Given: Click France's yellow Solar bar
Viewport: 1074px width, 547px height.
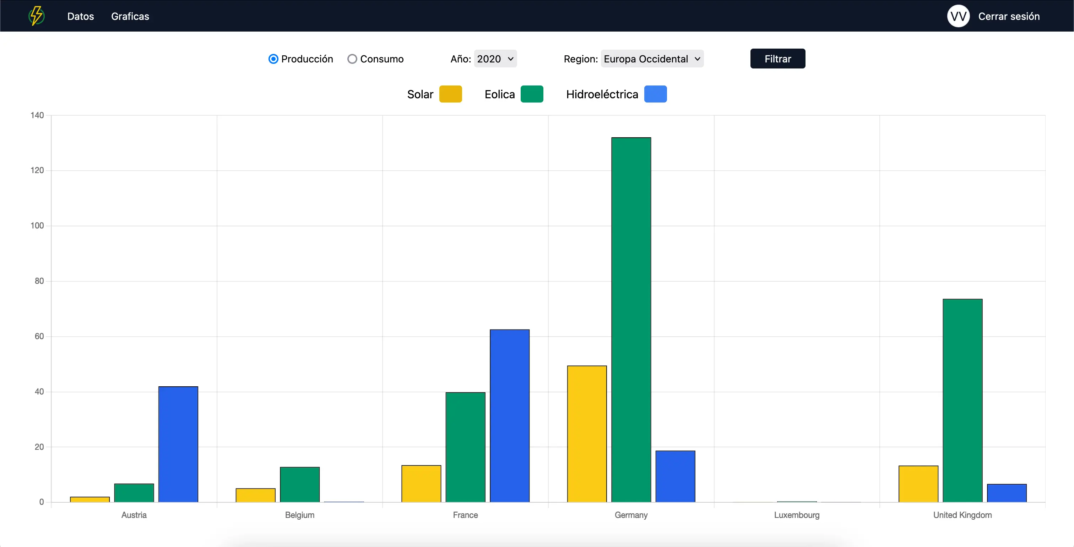Looking at the screenshot, I should point(421,484).
